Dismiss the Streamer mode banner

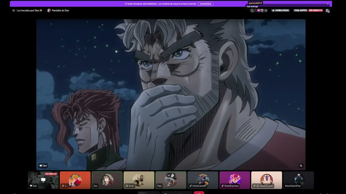pyautogui.click(x=328, y=4)
